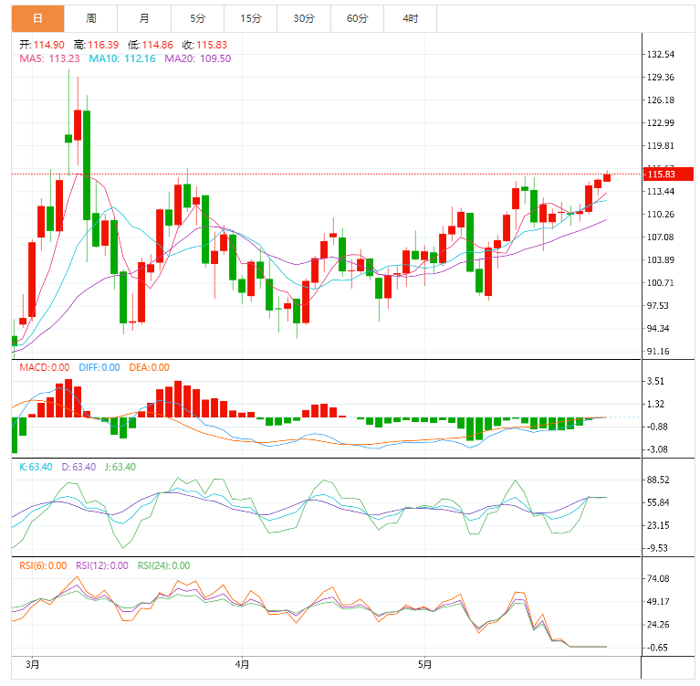Click the 91.16 price axis label

point(658,352)
